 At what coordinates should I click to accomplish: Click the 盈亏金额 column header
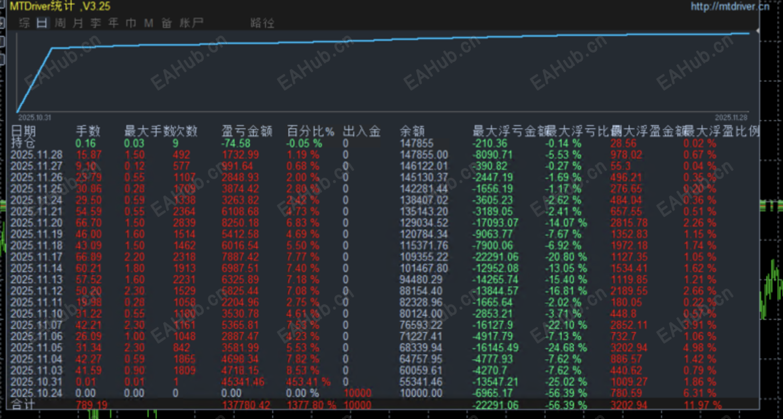point(247,131)
